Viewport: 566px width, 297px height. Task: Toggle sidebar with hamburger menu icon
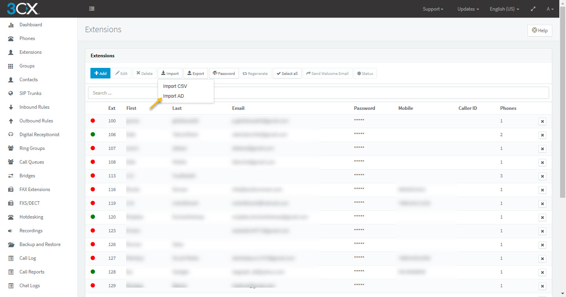coord(92,9)
